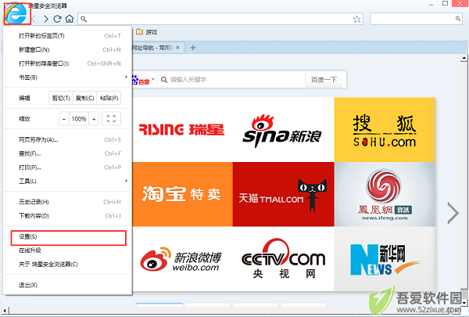Switch to the 网址导航 - 常用 tab

(157, 48)
